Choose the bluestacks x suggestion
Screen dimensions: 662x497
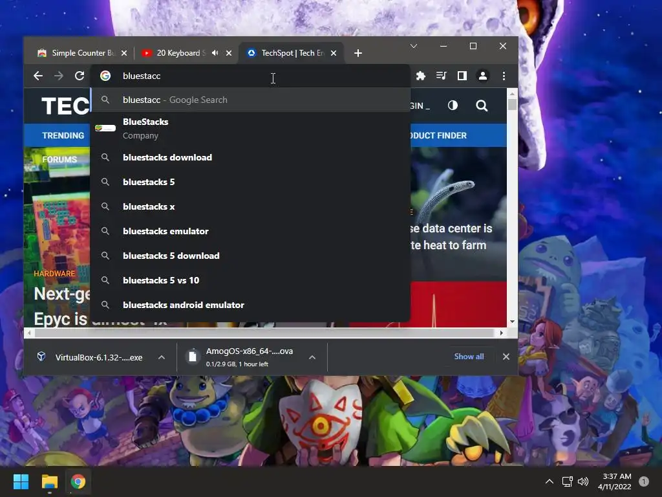pyautogui.click(x=250, y=206)
